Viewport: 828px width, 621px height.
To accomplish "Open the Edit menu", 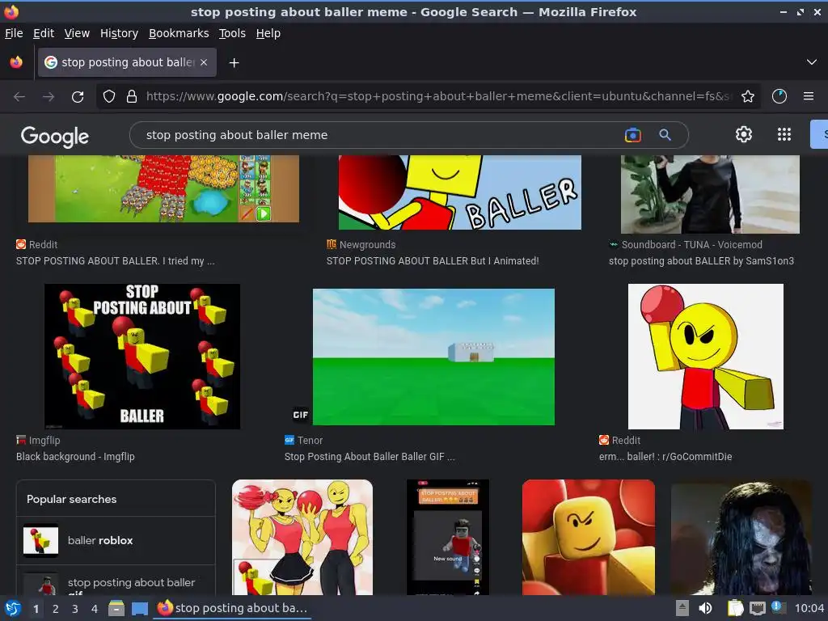I will point(44,33).
